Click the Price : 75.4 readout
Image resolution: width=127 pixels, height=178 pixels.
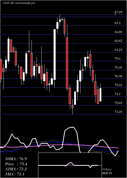point(16,164)
